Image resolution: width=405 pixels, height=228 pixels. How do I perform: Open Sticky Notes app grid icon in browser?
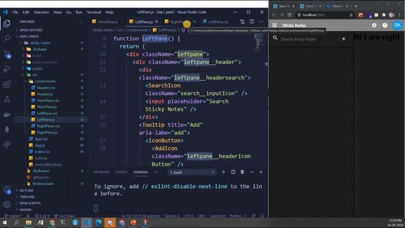point(274,25)
